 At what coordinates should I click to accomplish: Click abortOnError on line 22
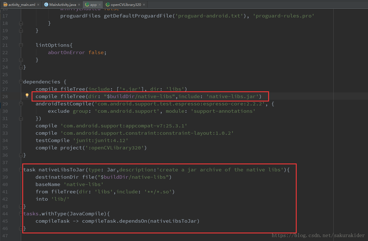coord(66,52)
